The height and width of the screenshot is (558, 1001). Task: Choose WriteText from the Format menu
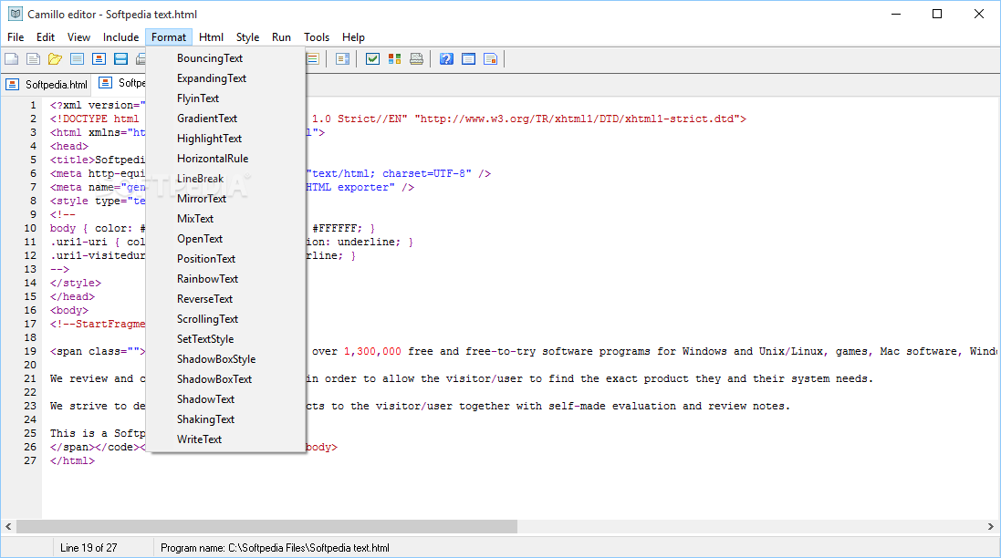[226, 439]
